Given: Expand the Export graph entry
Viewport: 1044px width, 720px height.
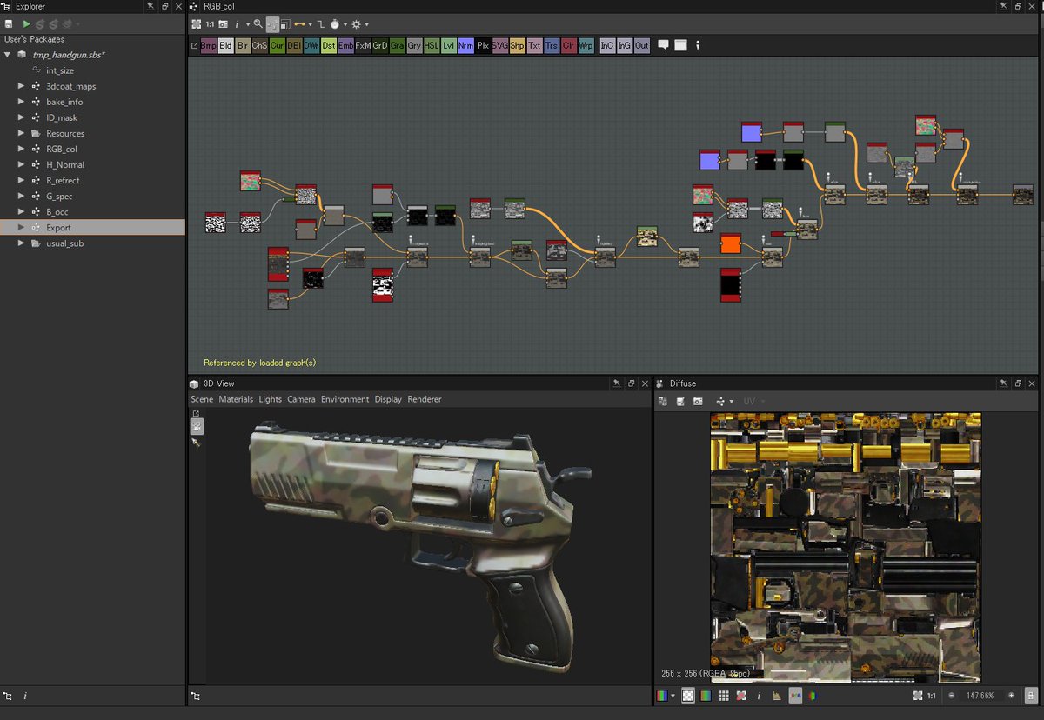Looking at the screenshot, I should (22, 227).
